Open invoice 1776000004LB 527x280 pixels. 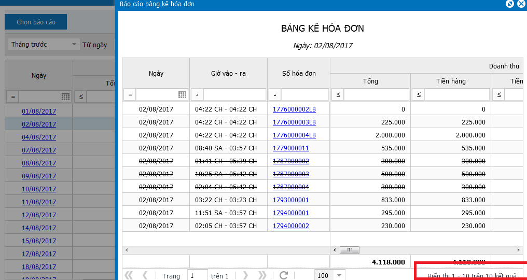pos(294,135)
